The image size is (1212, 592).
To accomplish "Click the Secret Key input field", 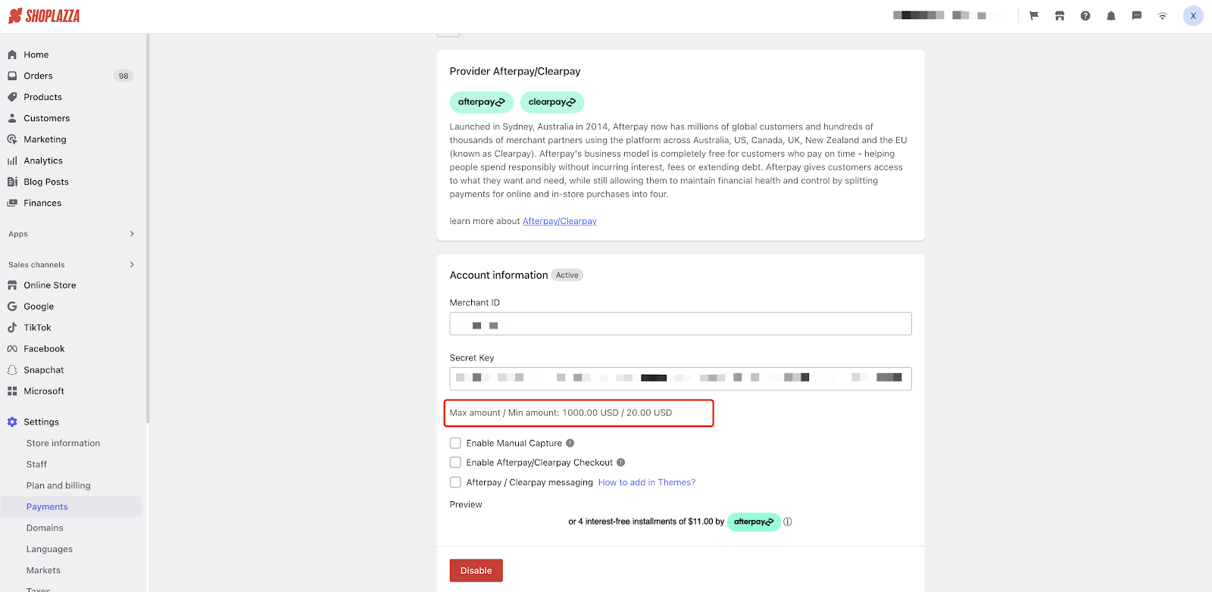I will pos(681,379).
